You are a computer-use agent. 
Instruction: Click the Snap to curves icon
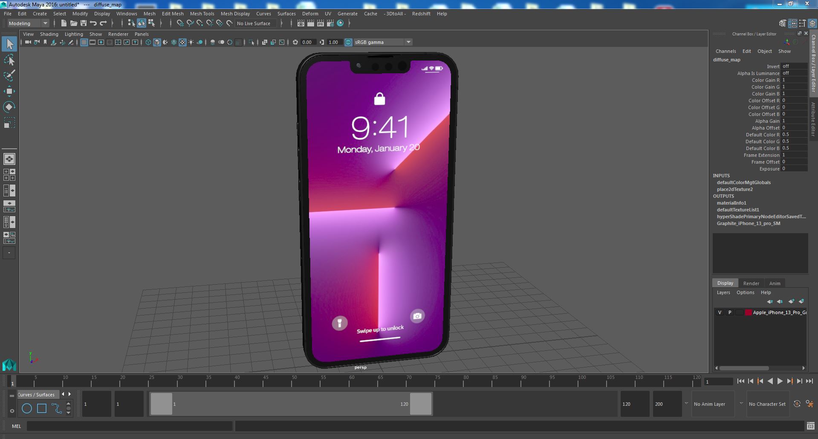[190, 23]
